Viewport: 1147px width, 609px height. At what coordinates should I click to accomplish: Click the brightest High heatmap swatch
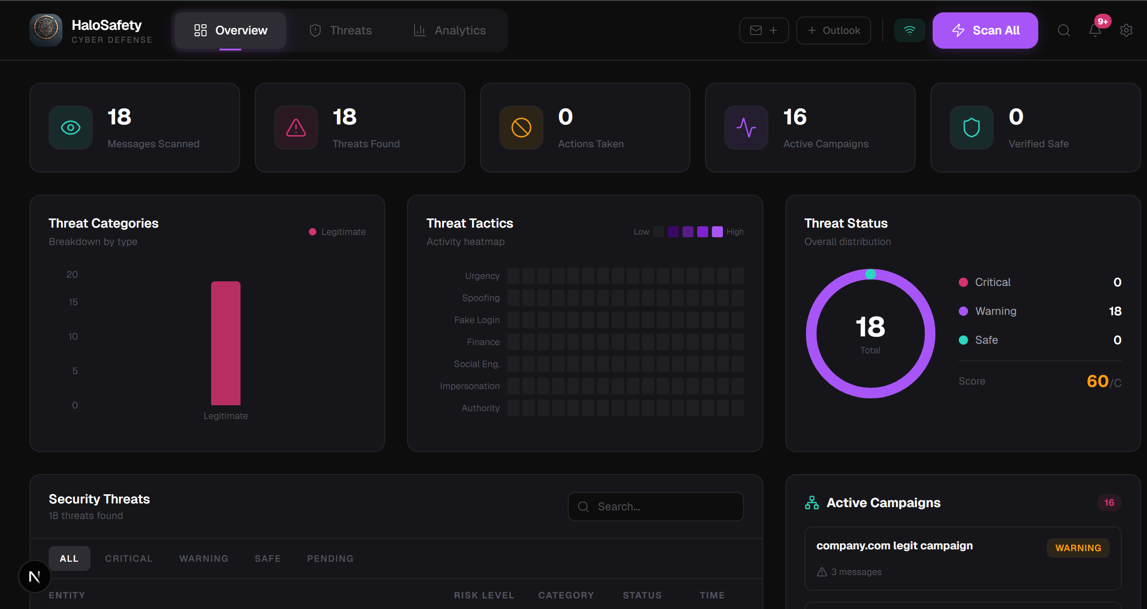717,232
